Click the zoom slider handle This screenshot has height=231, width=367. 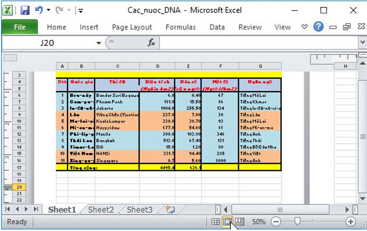(x=296, y=221)
